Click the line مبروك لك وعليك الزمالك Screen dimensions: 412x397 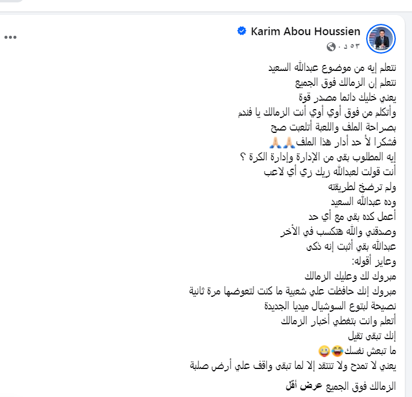click(350, 276)
